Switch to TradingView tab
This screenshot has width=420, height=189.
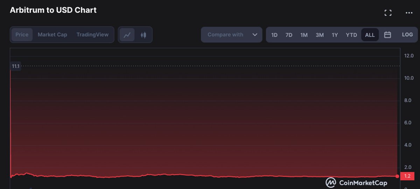(92, 35)
